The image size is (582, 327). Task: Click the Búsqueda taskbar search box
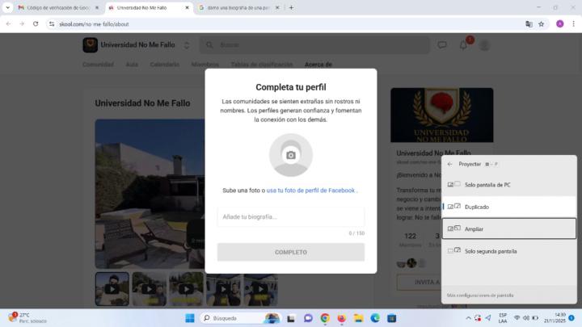(x=240, y=318)
